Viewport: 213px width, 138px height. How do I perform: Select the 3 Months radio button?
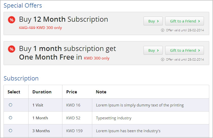[10, 130]
